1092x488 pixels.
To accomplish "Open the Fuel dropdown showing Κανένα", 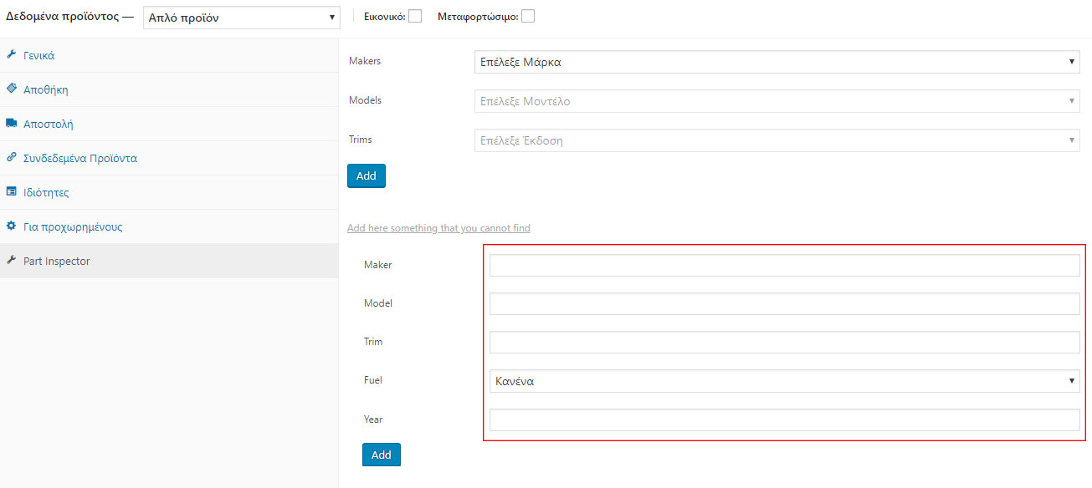I will [x=784, y=381].
